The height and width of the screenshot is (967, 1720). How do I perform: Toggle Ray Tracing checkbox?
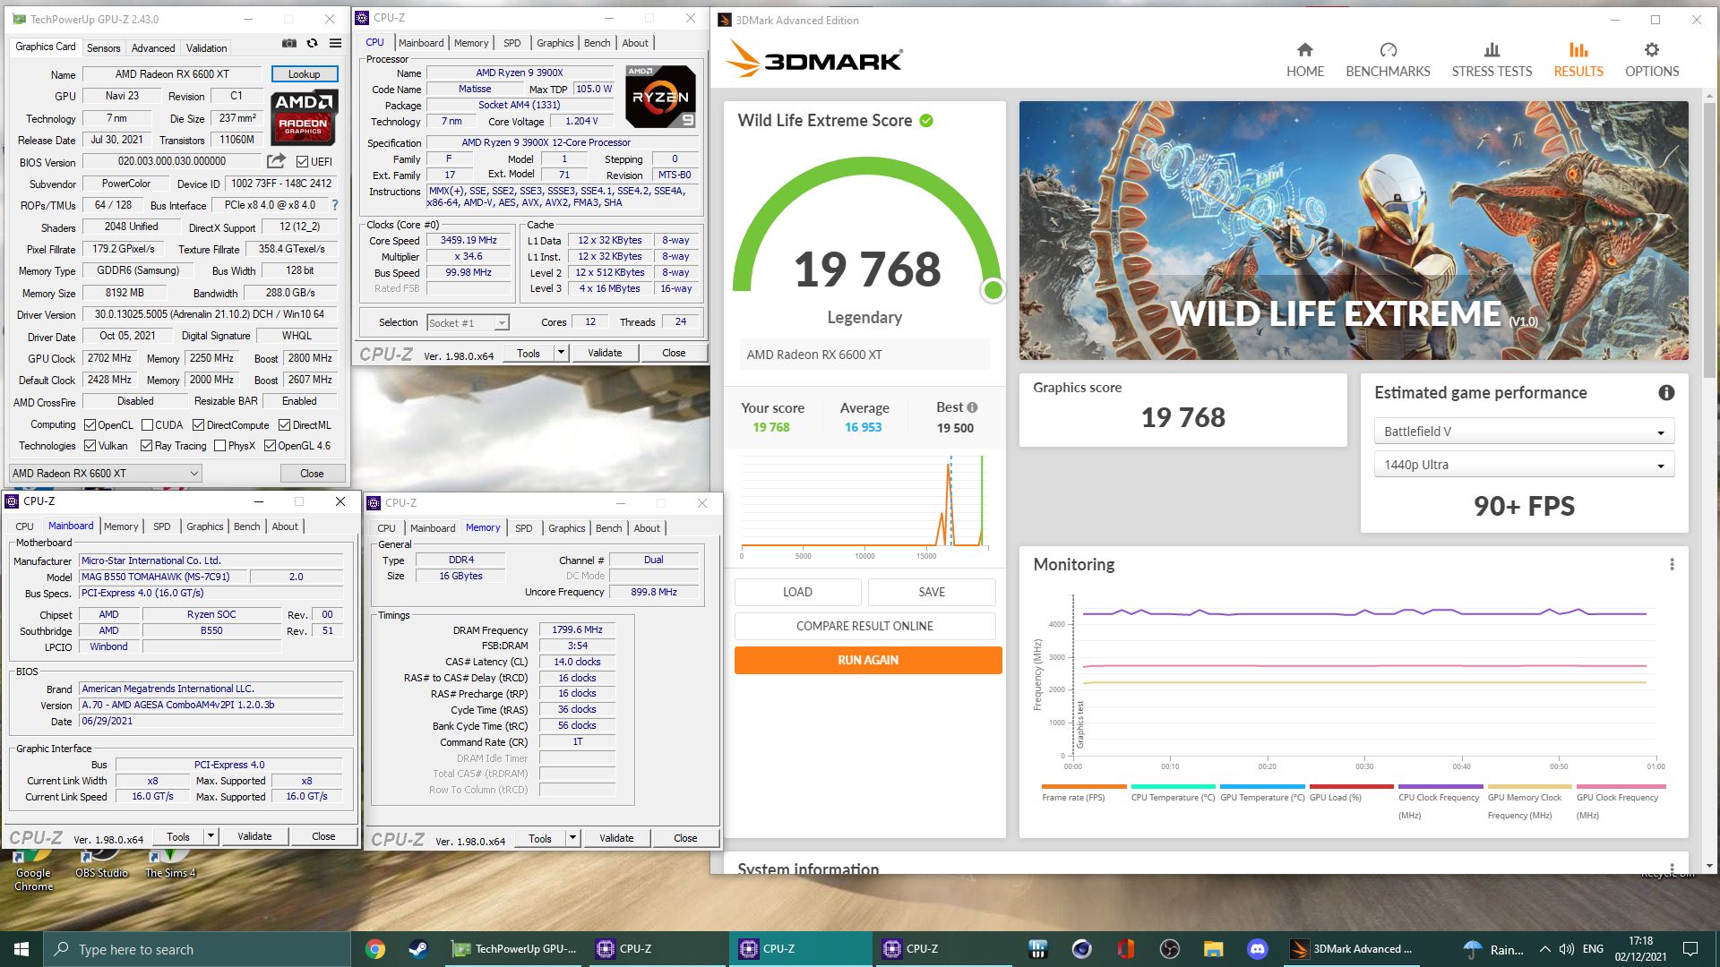[x=146, y=446]
